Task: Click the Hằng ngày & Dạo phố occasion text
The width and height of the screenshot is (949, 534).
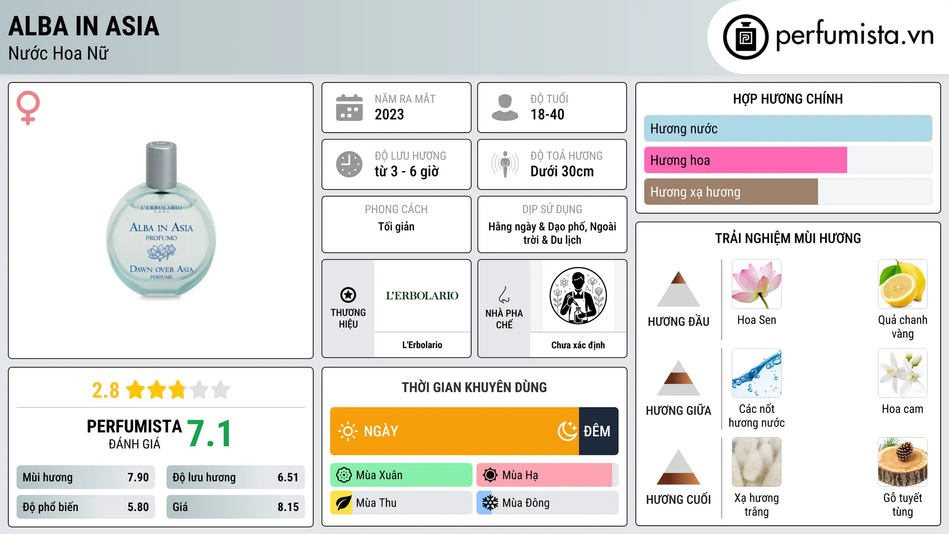Action: tap(552, 233)
